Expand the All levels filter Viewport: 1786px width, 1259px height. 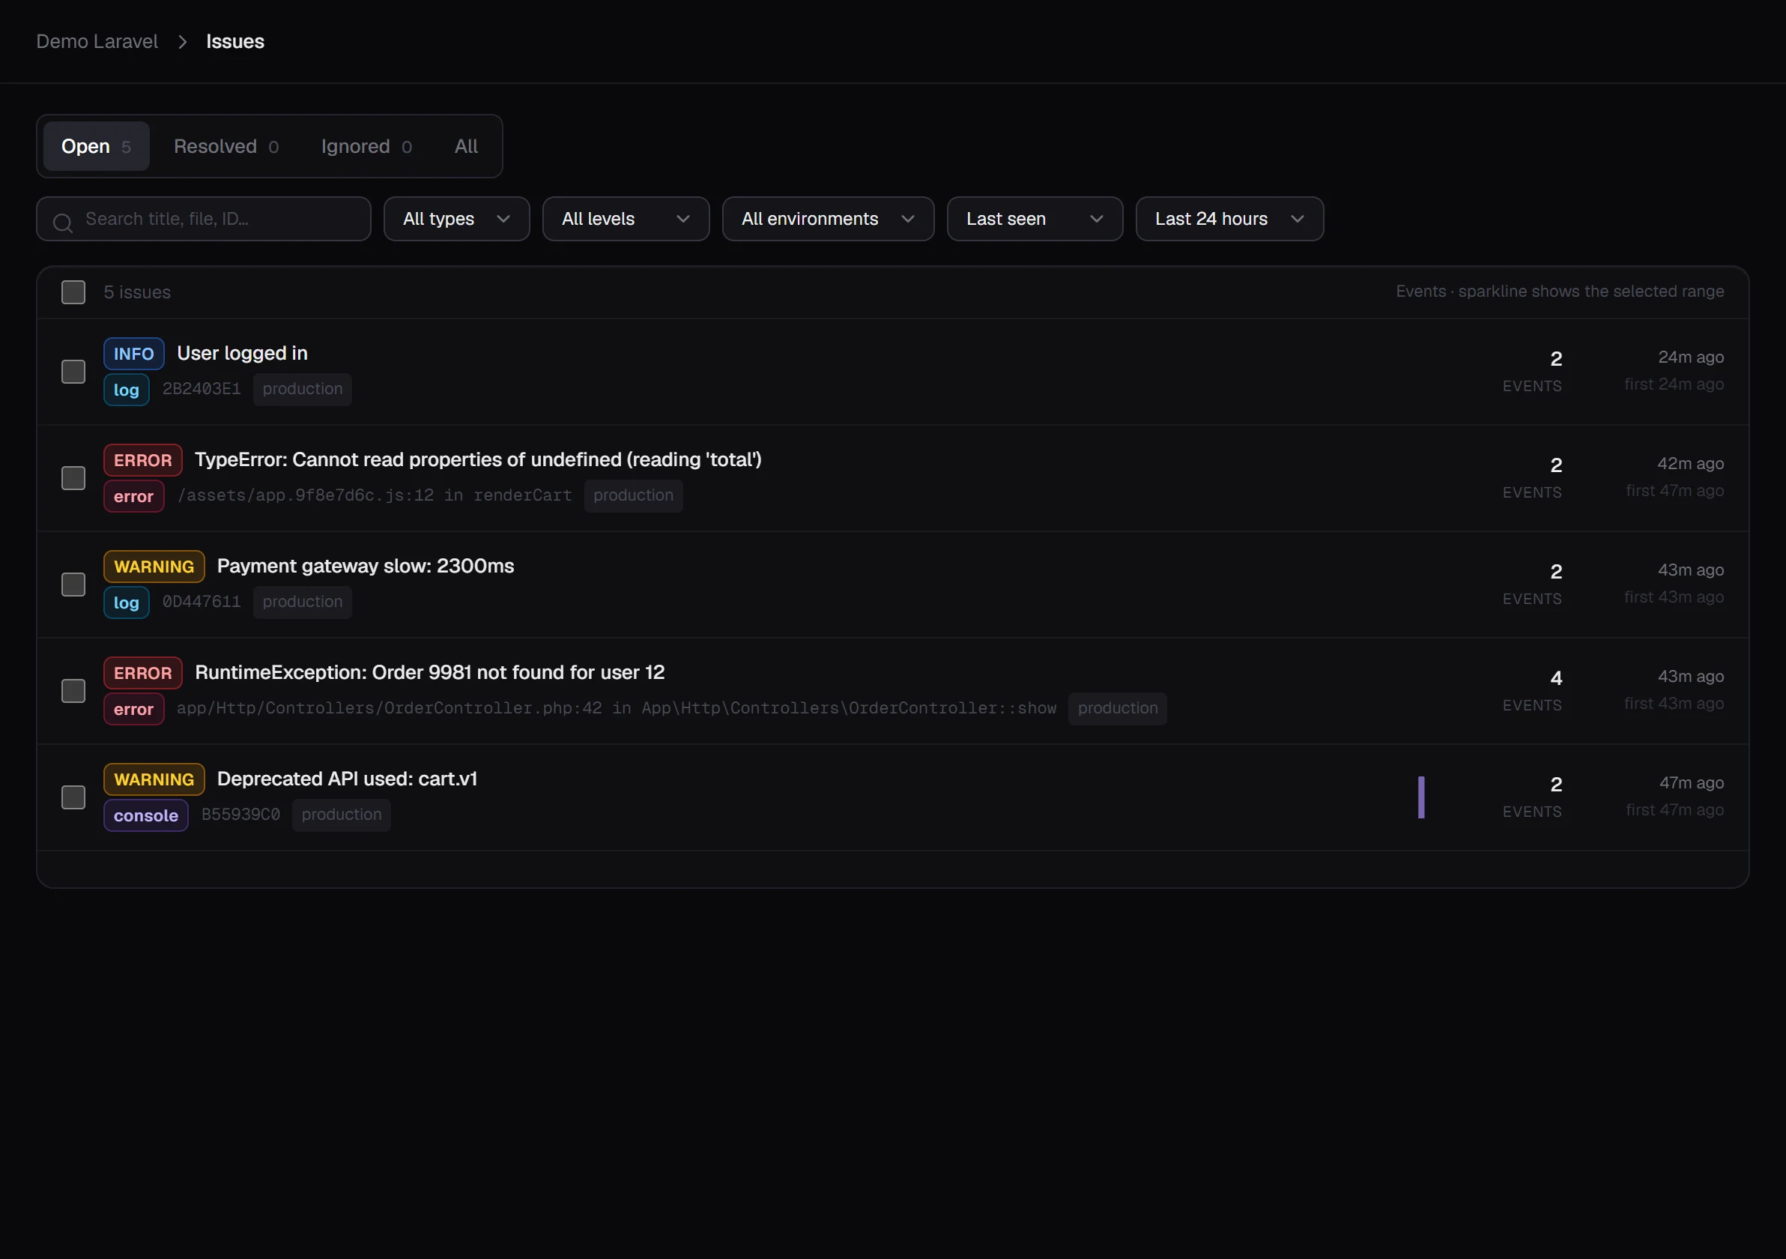coord(626,220)
